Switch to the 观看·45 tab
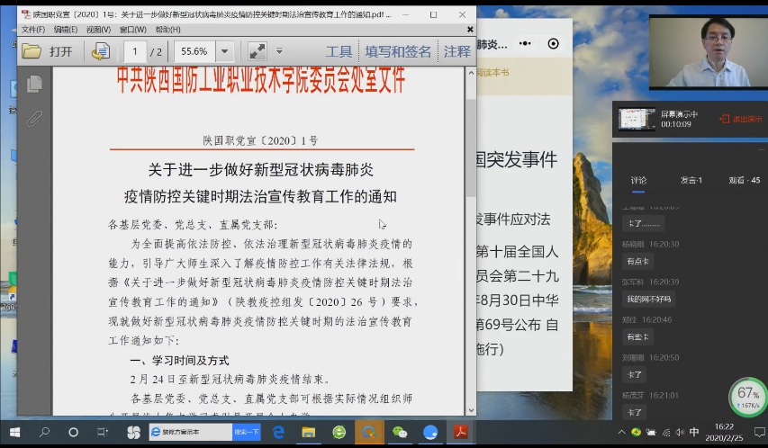Viewport: 768px width, 448px height. coord(744,181)
